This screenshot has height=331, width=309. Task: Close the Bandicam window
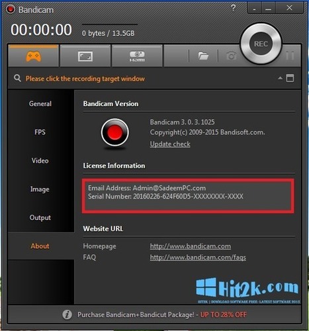289,8
